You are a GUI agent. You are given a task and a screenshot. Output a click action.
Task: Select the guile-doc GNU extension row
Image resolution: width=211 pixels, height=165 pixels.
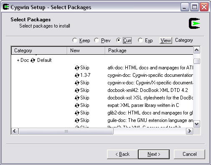[150, 120]
